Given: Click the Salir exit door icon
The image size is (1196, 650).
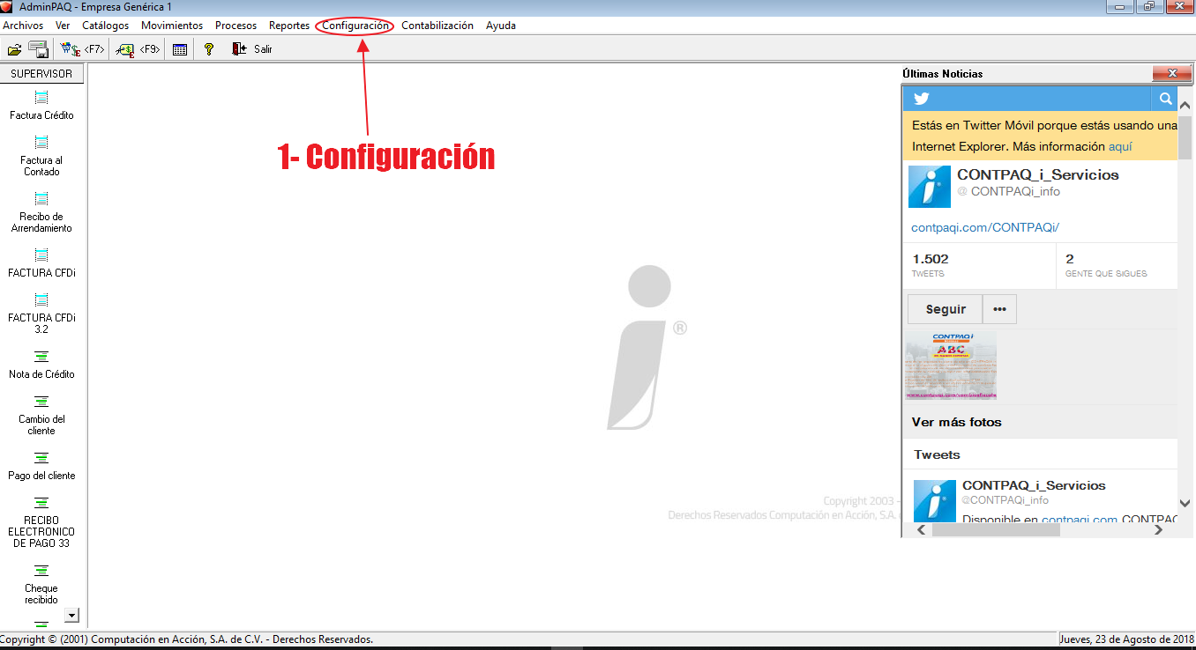Looking at the screenshot, I should click(239, 49).
